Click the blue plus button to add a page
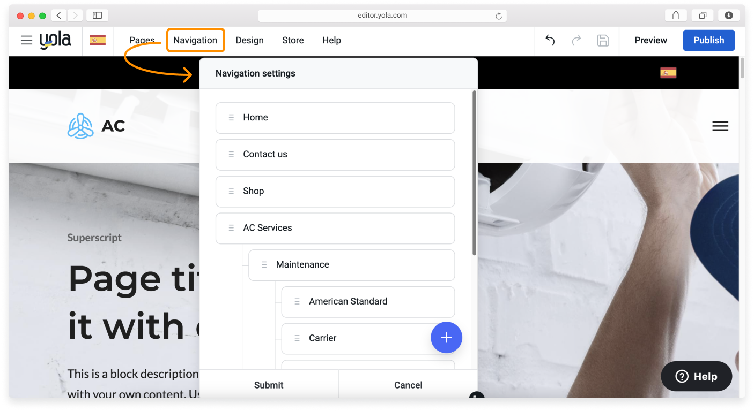 coord(446,338)
